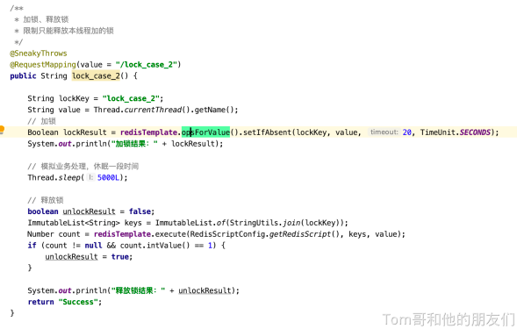This screenshot has width=517, height=329.
Task: Click the return "Success" statement
Action: (x=65, y=302)
